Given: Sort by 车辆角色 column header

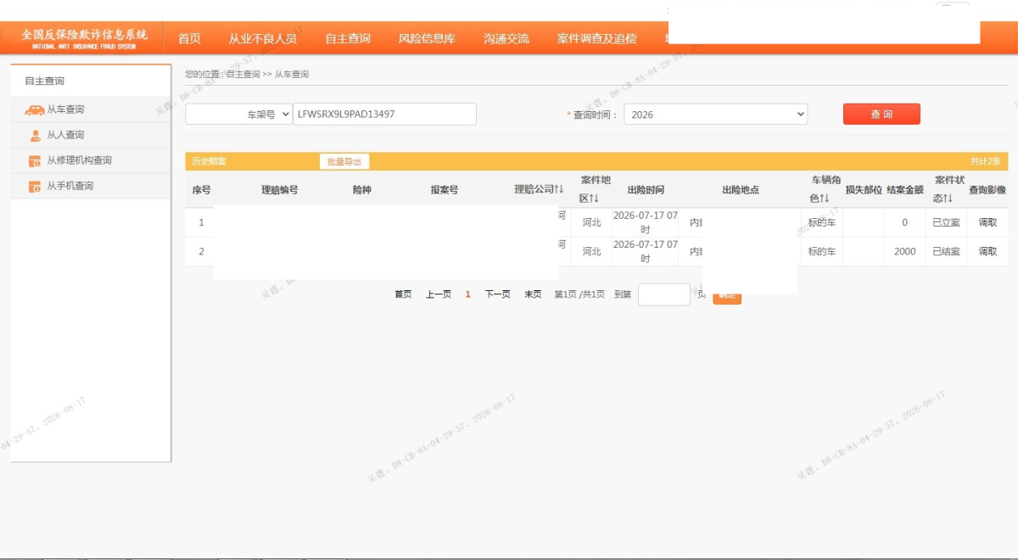Looking at the screenshot, I should tap(825, 189).
